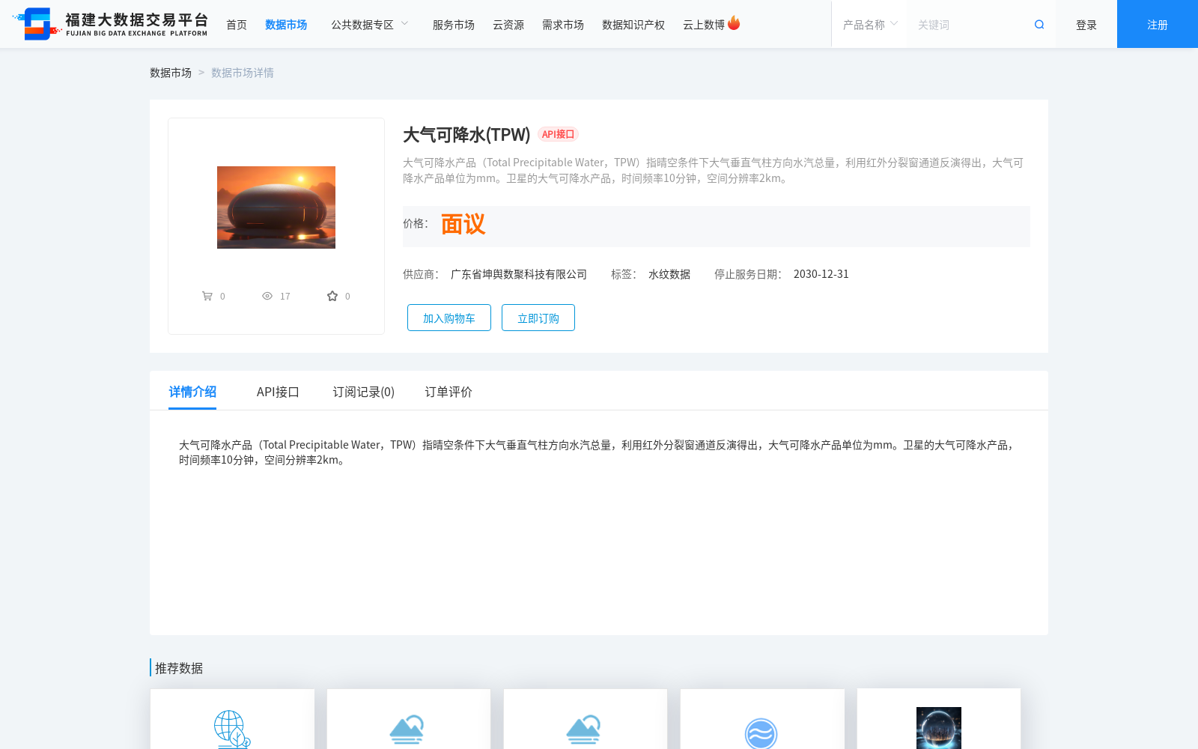Go to 首页 in the navigation
This screenshot has height=749, width=1198.
point(237,25)
